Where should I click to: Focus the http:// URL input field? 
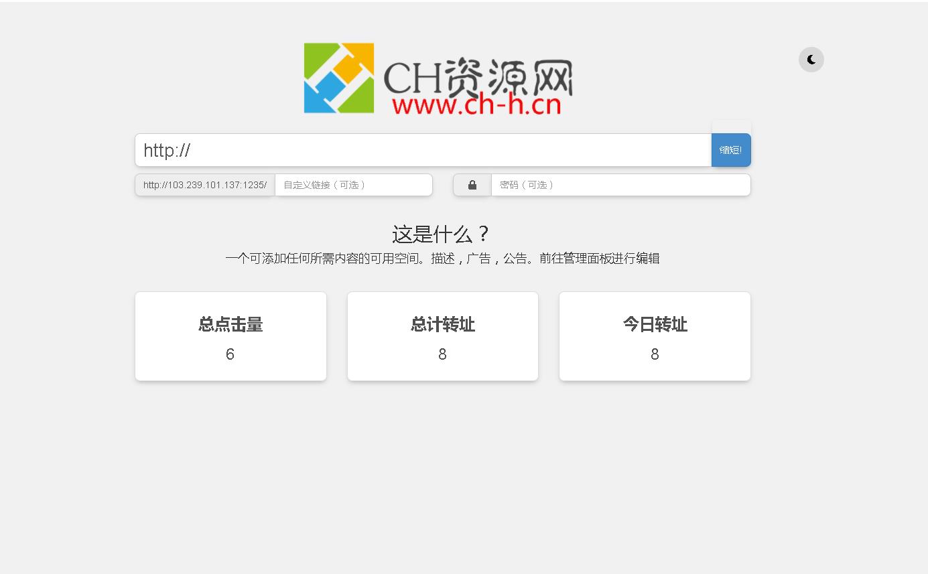pos(423,150)
